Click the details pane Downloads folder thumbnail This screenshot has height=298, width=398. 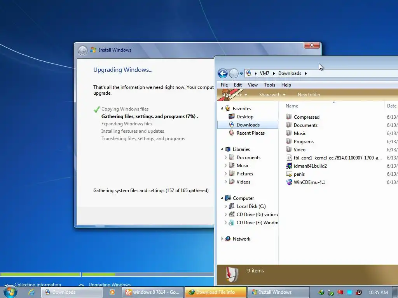pos(232,274)
